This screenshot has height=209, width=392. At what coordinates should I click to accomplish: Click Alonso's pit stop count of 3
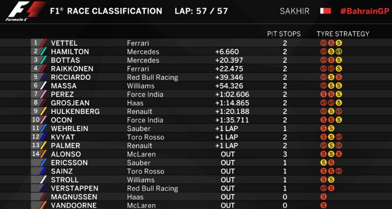[x=285, y=154]
